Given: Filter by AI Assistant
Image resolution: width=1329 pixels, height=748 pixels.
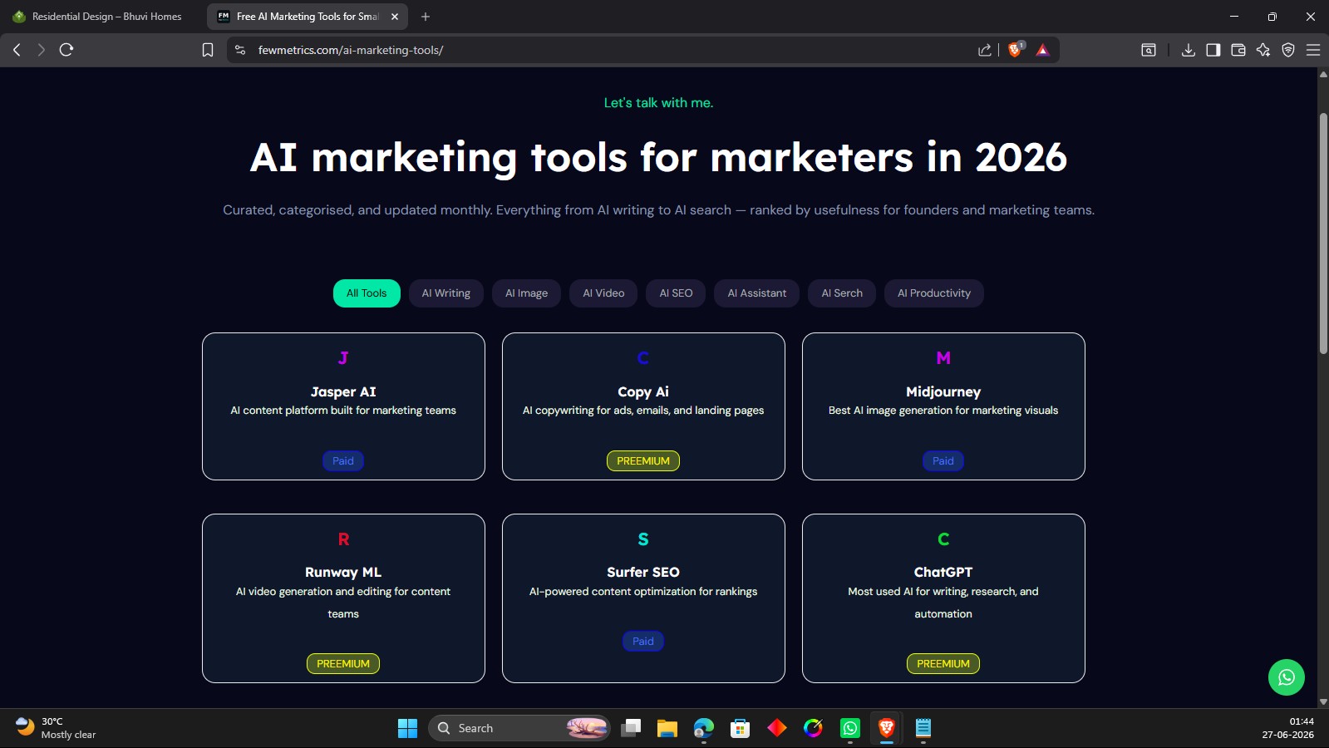Looking at the screenshot, I should [x=756, y=293].
